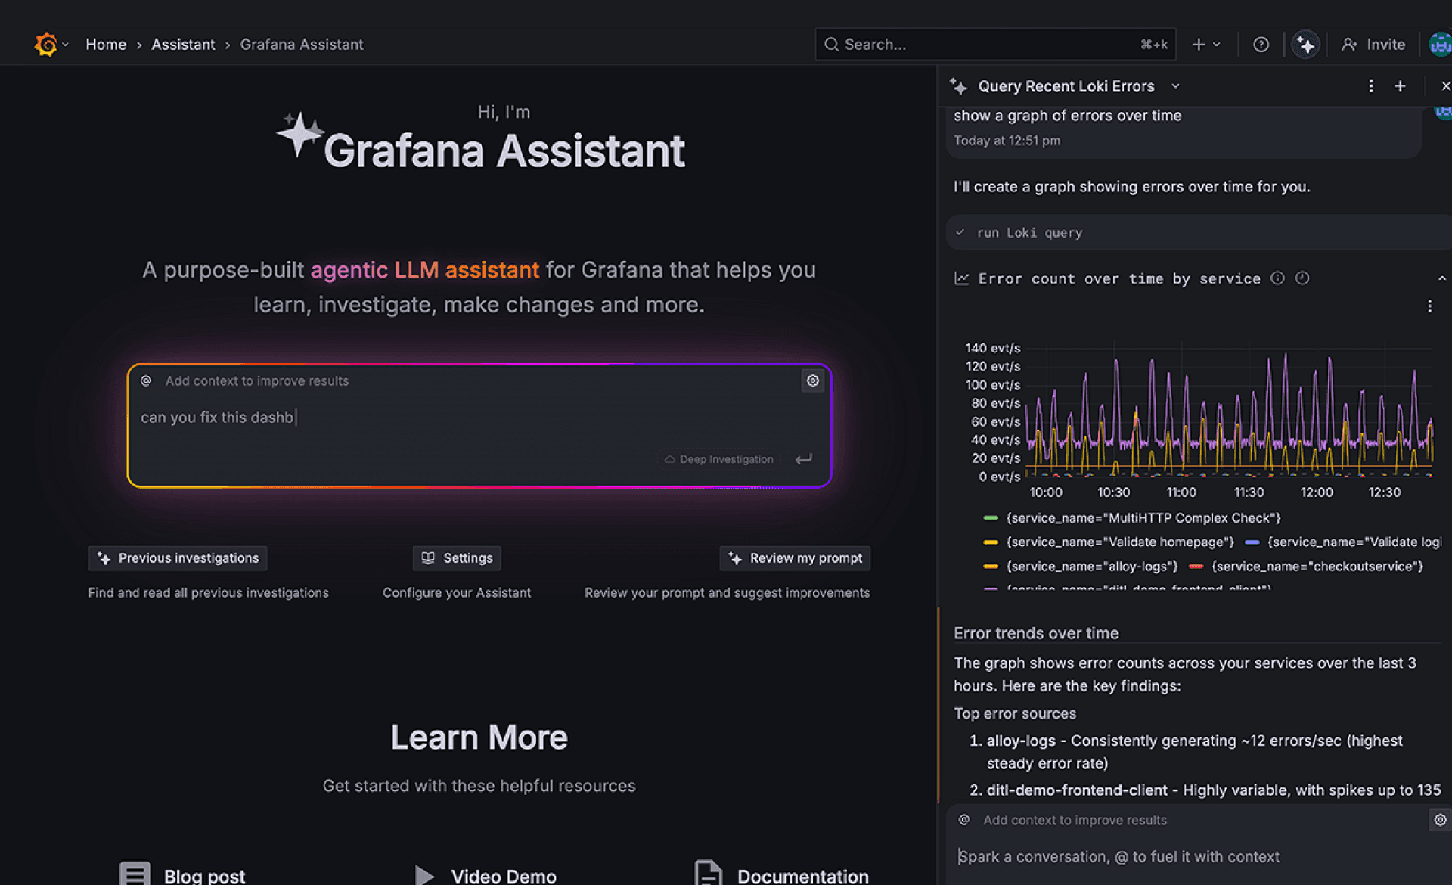Click the info icon beside panel title
The image size is (1452, 885).
(1277, 278)
